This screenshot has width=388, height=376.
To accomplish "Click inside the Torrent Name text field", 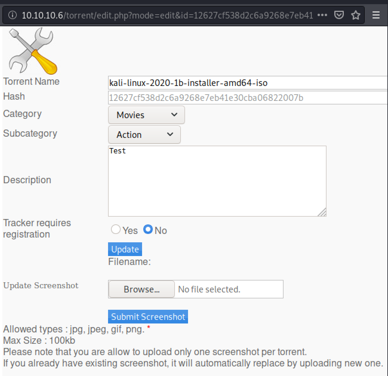I will [x=248, y=83].
